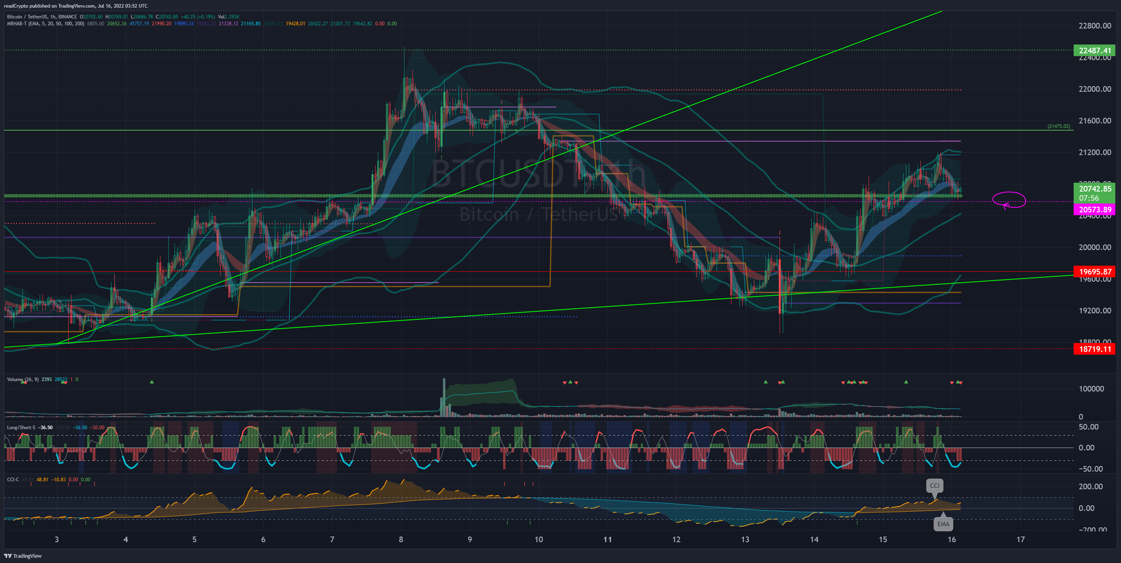The height and width of the screenshot is (563, 1121).
Task: Click the 21600.00 price axis value
Action: point(1095,121)
